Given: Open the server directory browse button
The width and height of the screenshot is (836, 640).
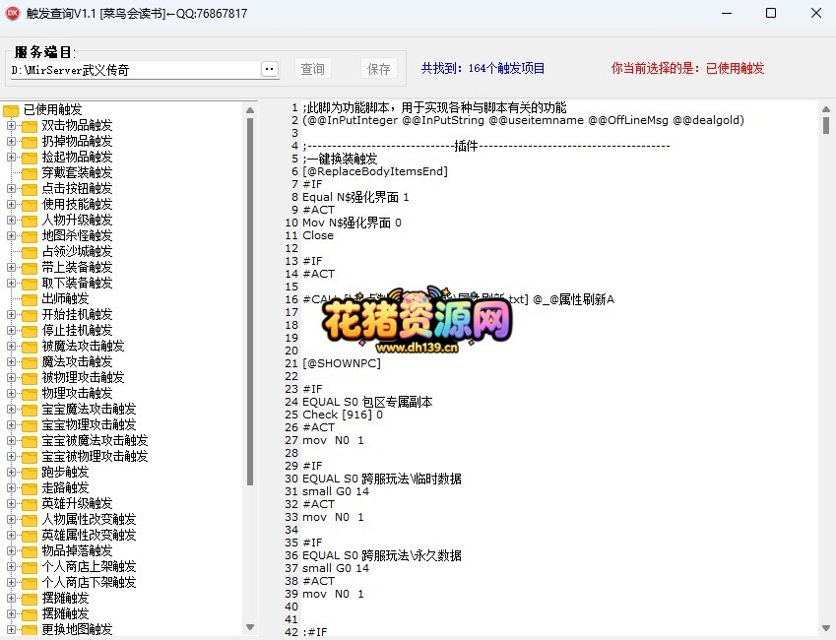Looking at the screenshot, I should click(270, 69).
